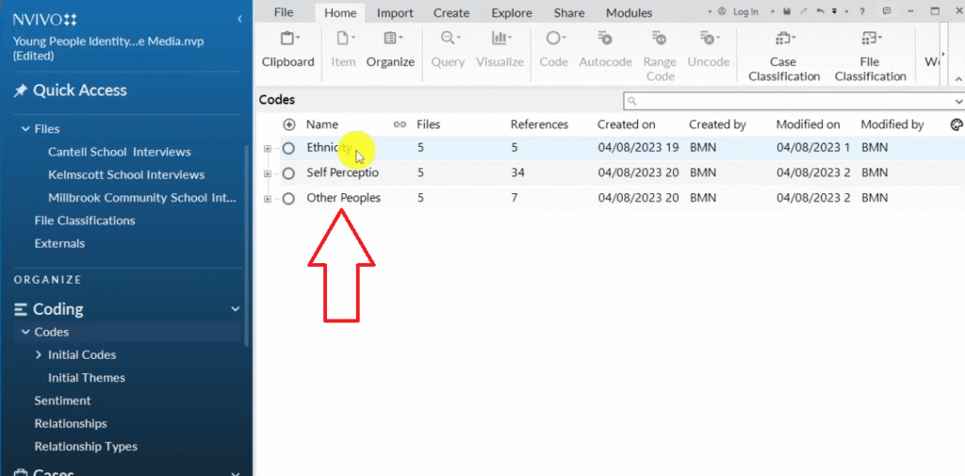Select the Self Perception code circle

288,173
